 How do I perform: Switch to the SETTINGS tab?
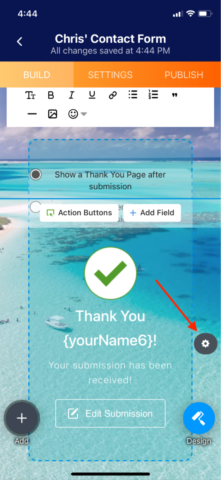click(x=110, y=75)
